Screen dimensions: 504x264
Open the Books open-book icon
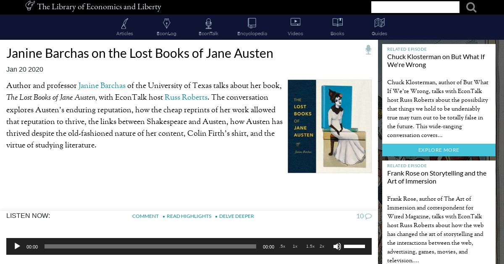coord(337,22)
